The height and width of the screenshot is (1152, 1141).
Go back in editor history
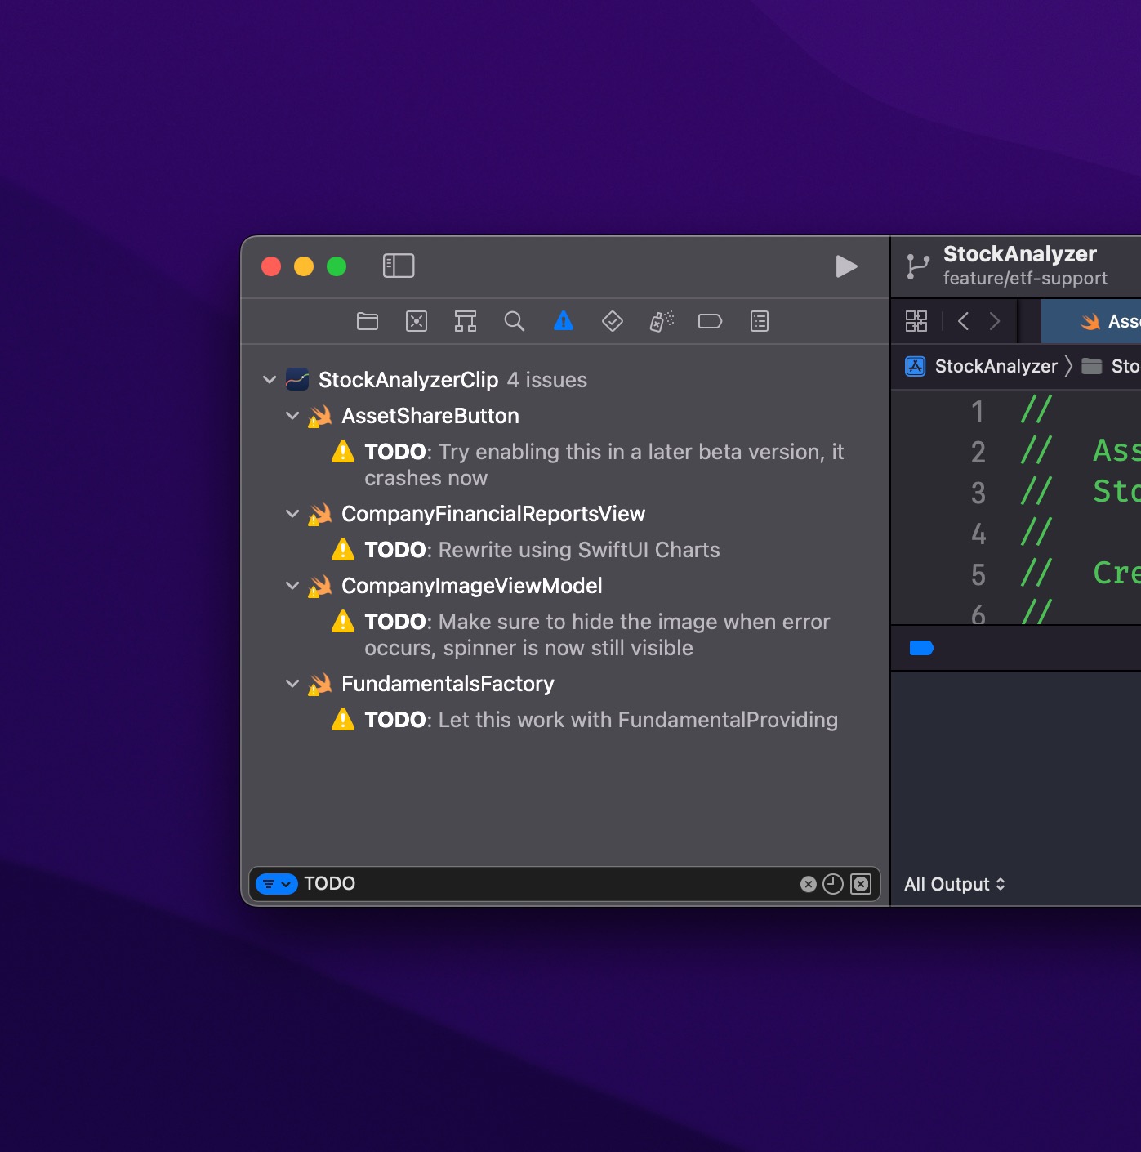pyautogui.click(x=964, y=321)
